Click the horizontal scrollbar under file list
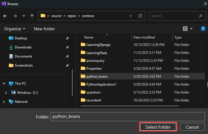The height and width of the screenshot is (134, 208). pyautogui.click(x=129, y=106)
